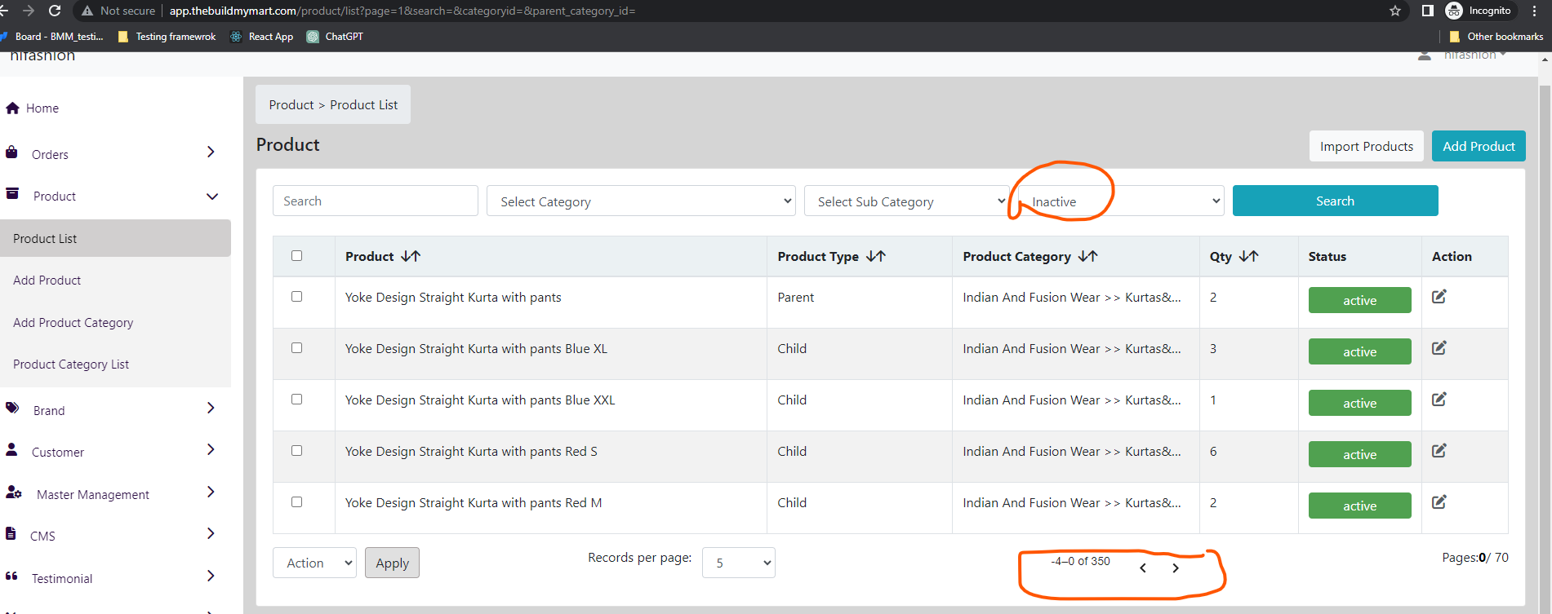Reload the page in browser
1552x614 pixels.
55,11
